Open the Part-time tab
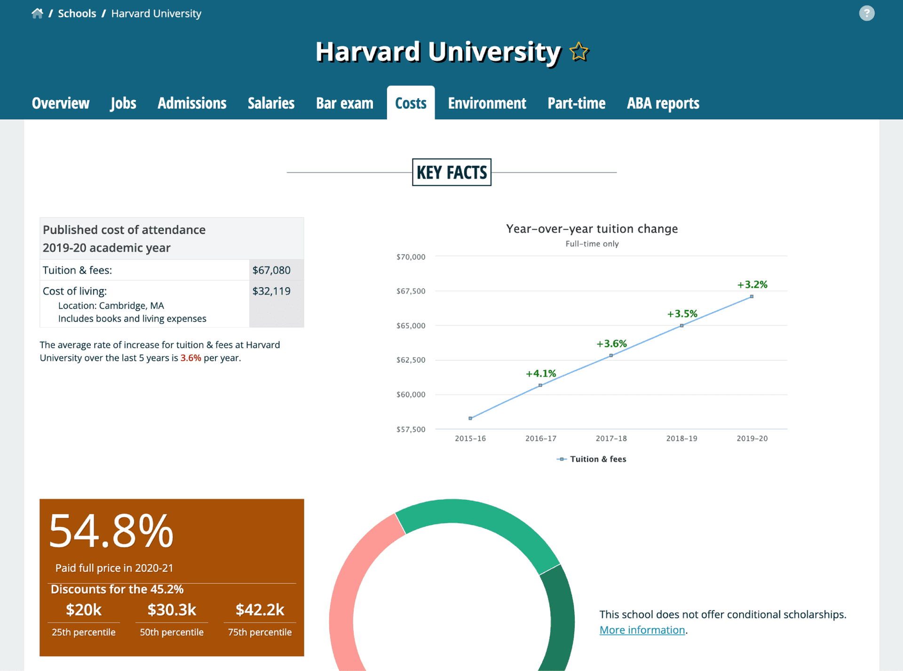Screen dimensions: 903x671 coord(576,103)
